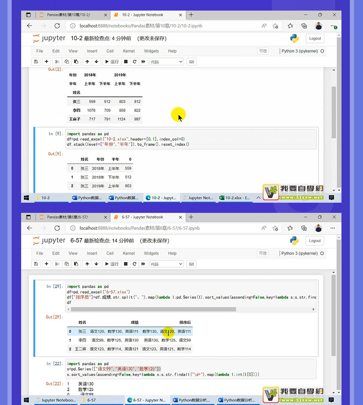Restart the kernel in the 6-57 notebook toolbar
Image resolution: width=363 pixels, height=405 pixels.
135,264
